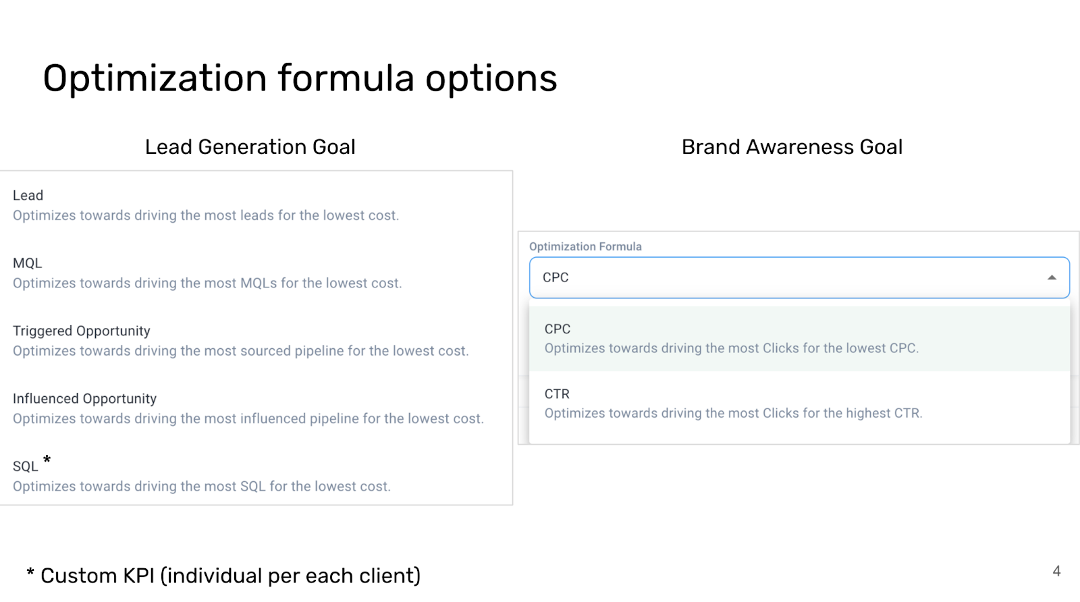Click the Optimization formula options title
The height and width of the screenshot is (602, 1080).
[300, 78]
